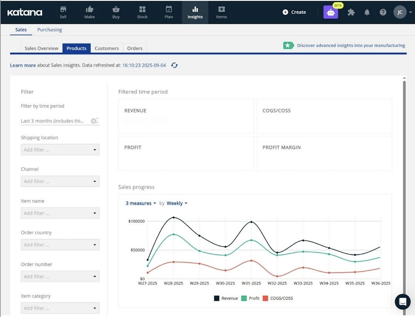The image size is (415, 317).
Task: Expand the account dropdown arrow beside JC
Action: 410,12
